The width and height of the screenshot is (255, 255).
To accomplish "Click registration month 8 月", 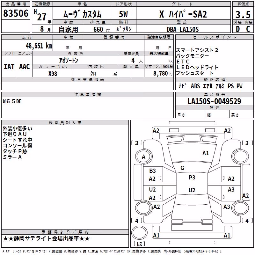I will (x=45, y=29).
